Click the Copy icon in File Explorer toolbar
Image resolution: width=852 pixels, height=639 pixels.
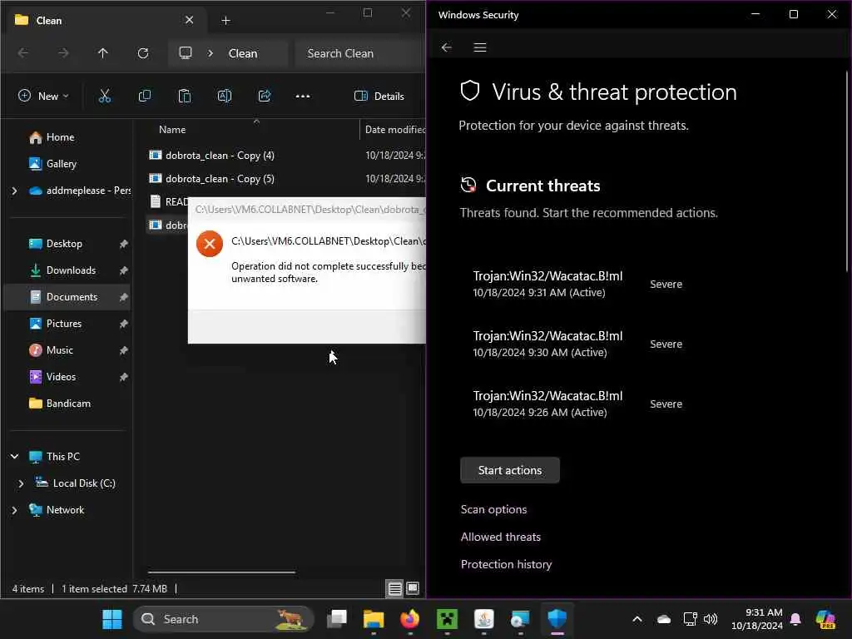pyautogui.click(x=145, y=97)
